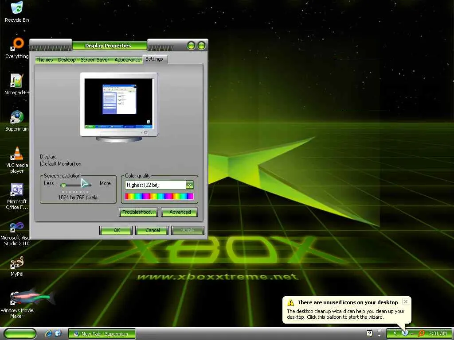This screenshot has width=454, height=340.
Task: Click the desktop cleanup tray icon
Action: [405, 333]
